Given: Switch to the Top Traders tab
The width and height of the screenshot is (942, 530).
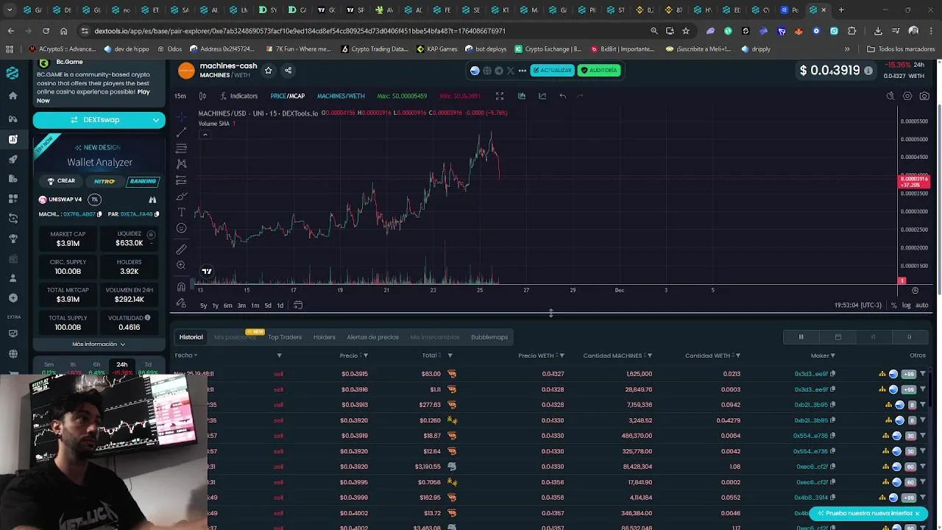Looking at the screenshot, I should (285, 337).
